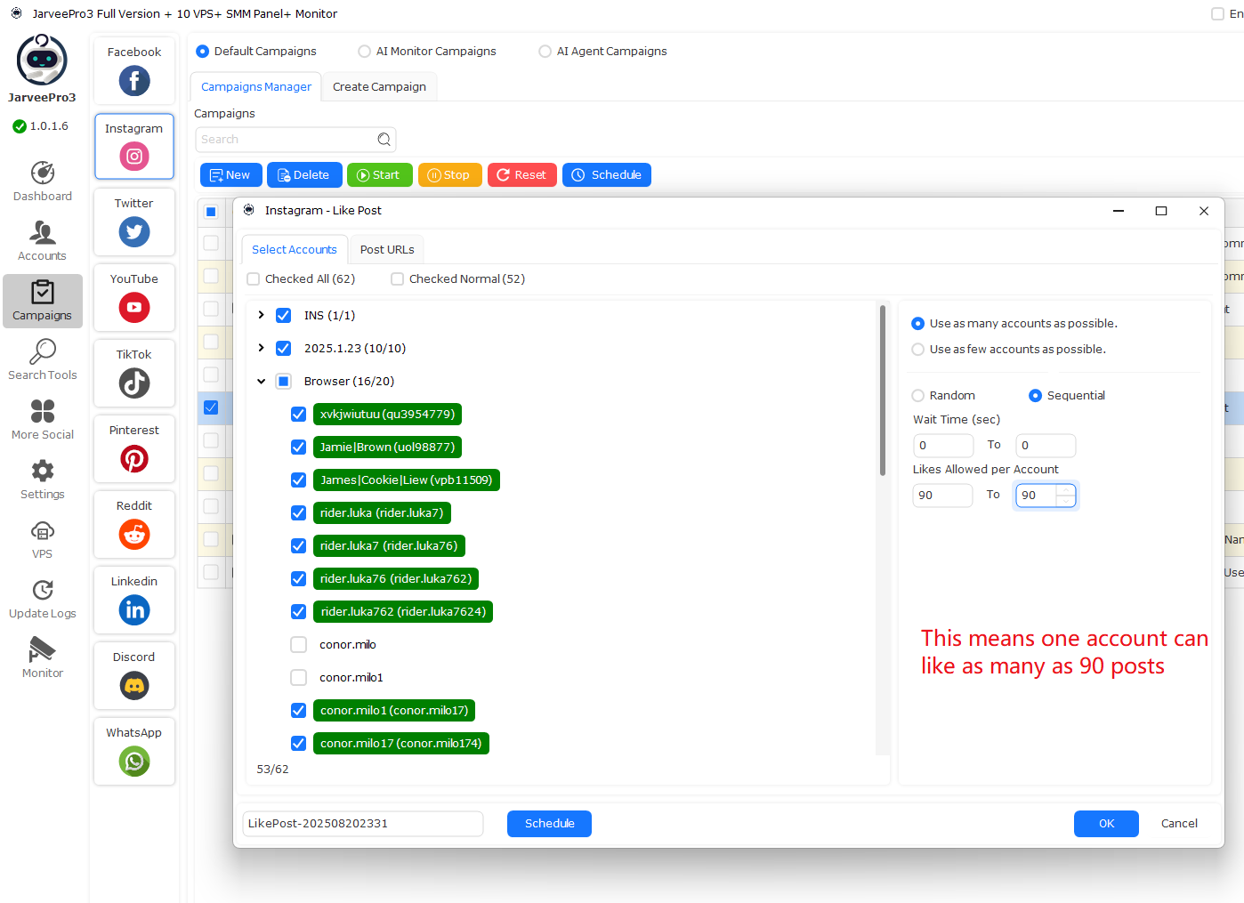Open Update Logs in sidebar
1244x903 pixels.
coord(43,599)
